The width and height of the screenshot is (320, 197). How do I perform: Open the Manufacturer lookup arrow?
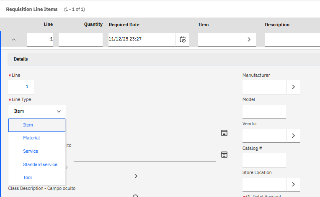[x=293, y=87]
